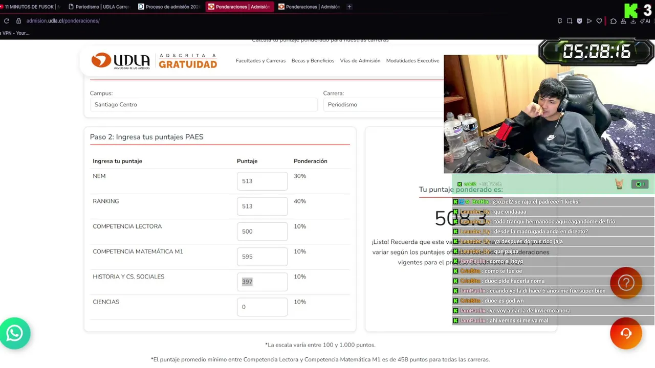Click 'Paso 2: Ingresa tus puntajes PAES' heading
Viewport: 655px width, 368px height.
click(146, 137)
